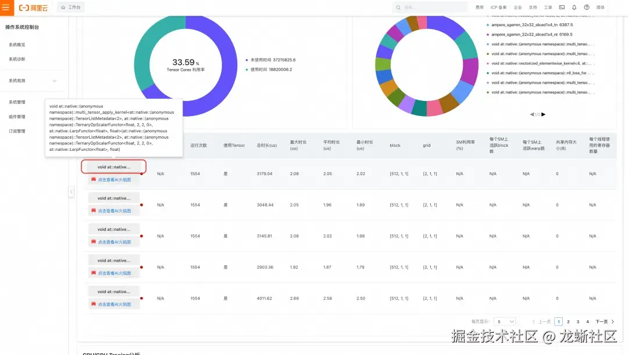
Task: Click the SM利用率(%) column header
Action: [x=465, y=146]
